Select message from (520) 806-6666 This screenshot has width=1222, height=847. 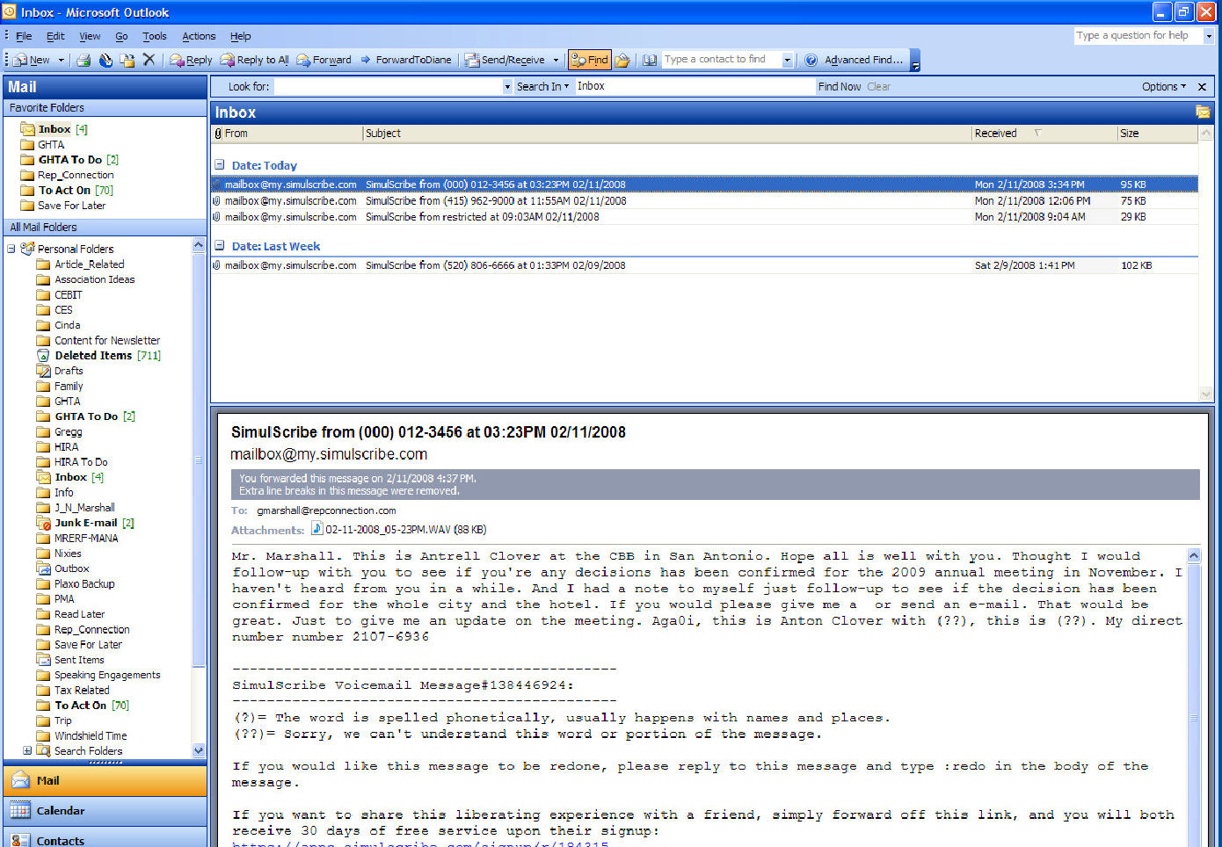[704, 265]
